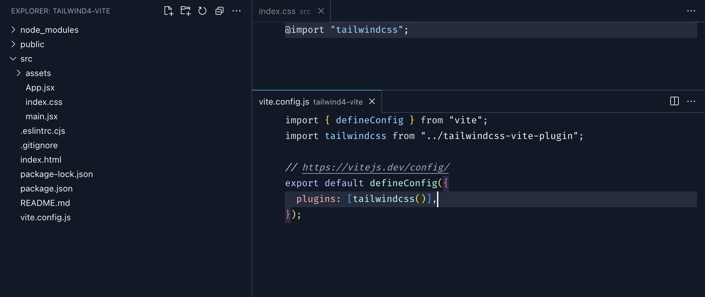Open more actions for index.css editor group
This screenshot has width=705, height=297.
(691, 11)
